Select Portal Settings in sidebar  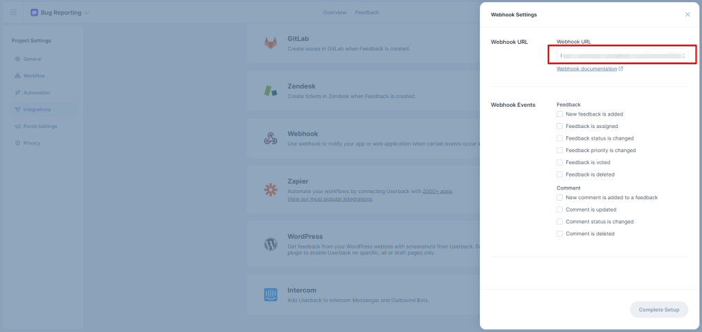pyautogui.click(x=40, y=126)
